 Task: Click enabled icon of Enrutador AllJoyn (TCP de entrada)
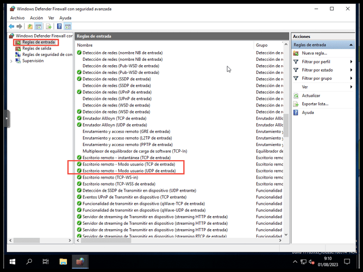79,118
